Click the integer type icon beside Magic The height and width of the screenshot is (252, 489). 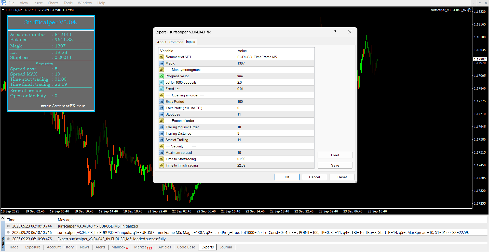click(161, 64)
